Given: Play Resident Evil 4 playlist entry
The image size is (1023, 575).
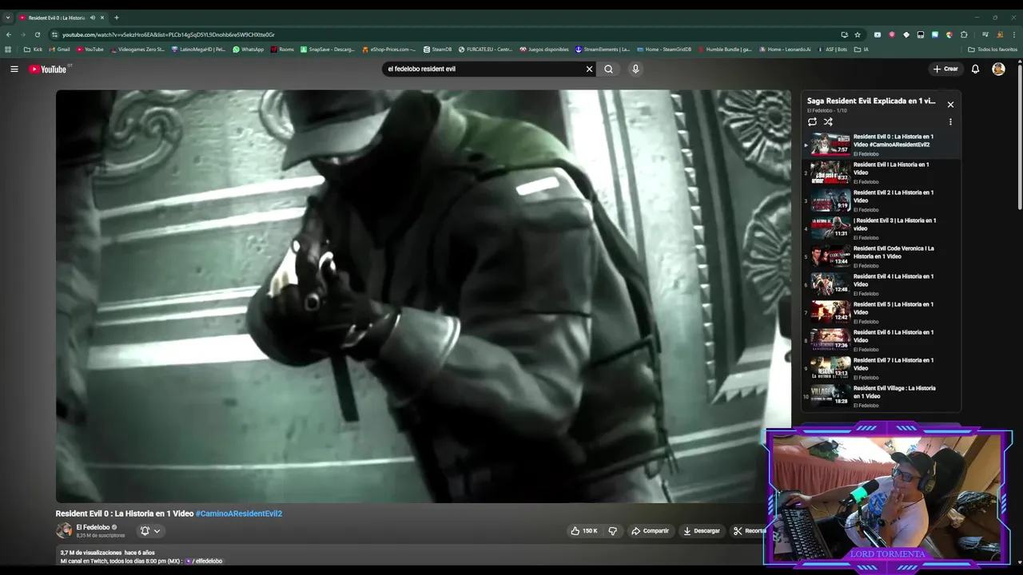Looking at the screenshot, I should pyautogui.click(x=881, y=284).
